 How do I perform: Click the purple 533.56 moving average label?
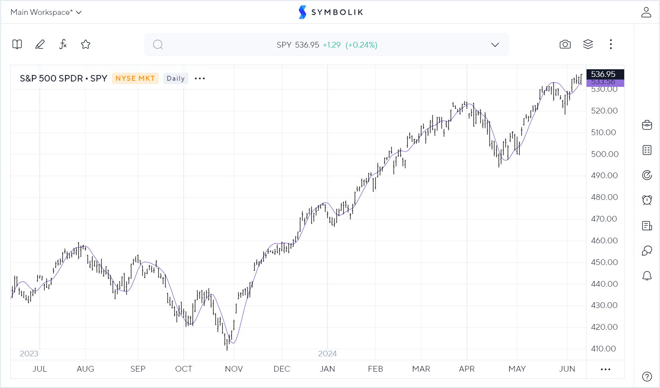click(605, 82)
